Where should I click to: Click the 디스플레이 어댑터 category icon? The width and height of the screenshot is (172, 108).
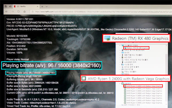(122, 45)
